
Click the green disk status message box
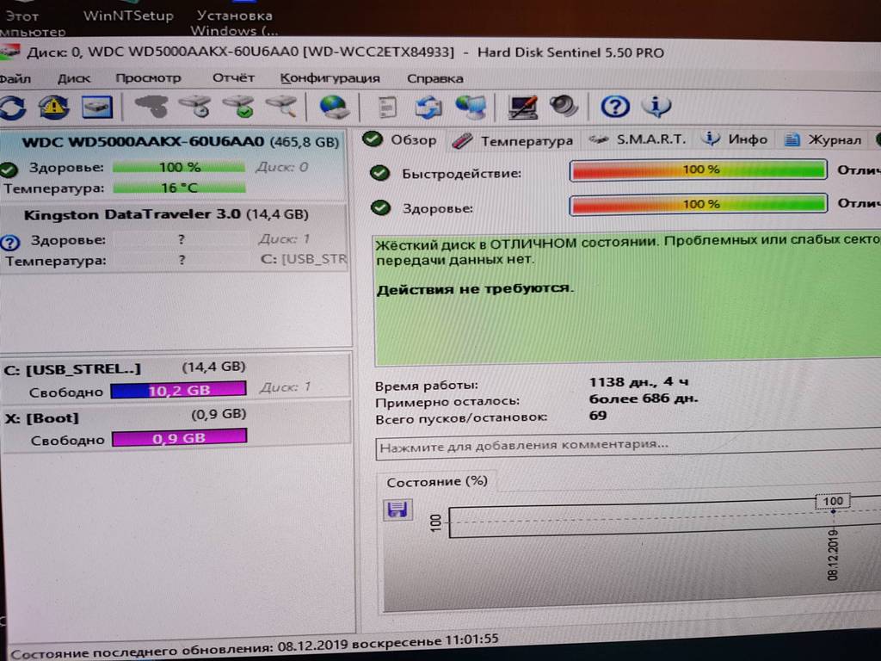tap(627, 300)
